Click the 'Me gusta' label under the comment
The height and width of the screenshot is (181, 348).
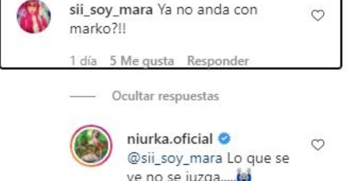pyautogui.click(x=147, y=61)
